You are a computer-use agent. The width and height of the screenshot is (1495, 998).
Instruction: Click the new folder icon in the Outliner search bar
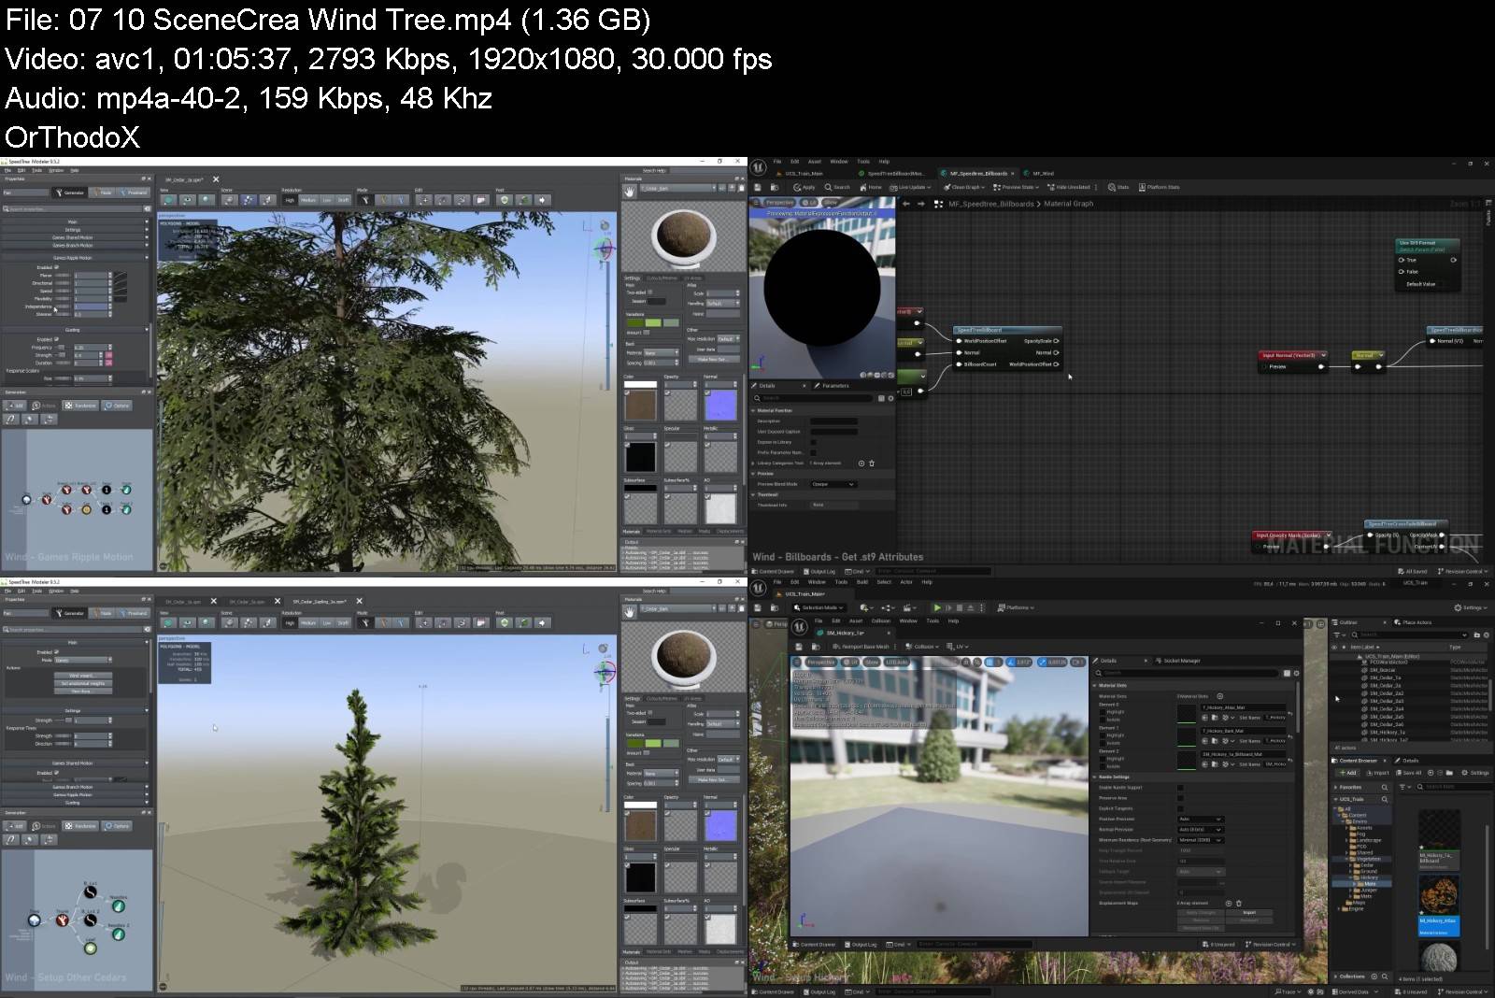[1475, 634]
